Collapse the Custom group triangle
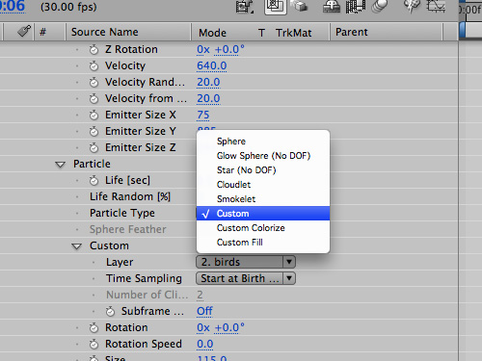Screen dimensions: 482x361 [76, 246]
